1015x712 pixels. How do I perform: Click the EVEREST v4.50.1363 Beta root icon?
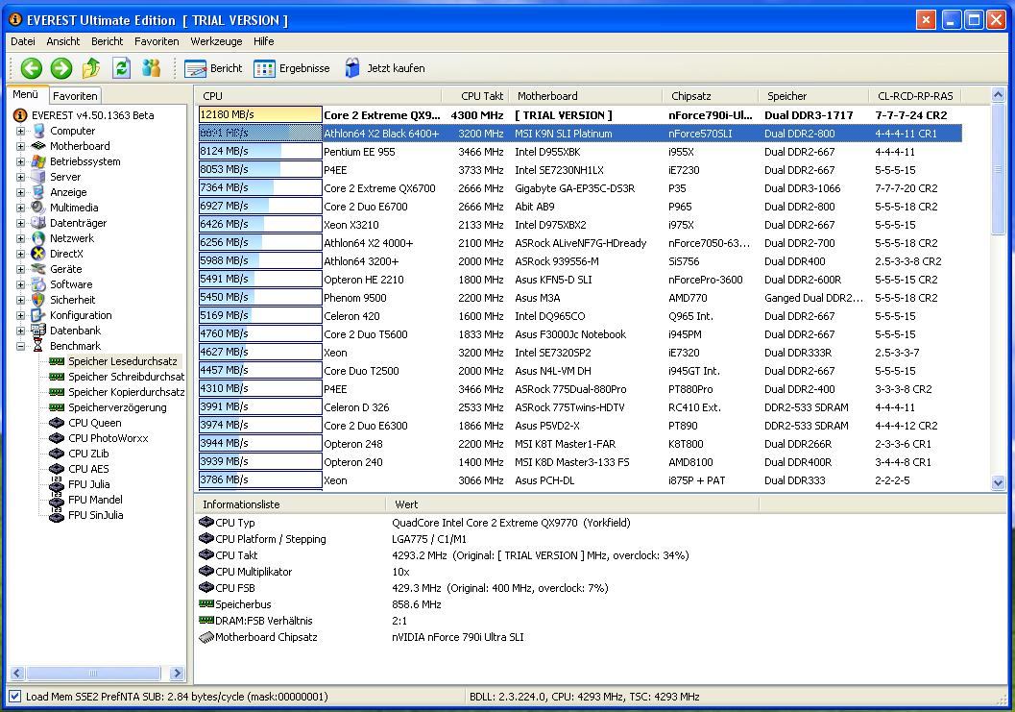20,115
